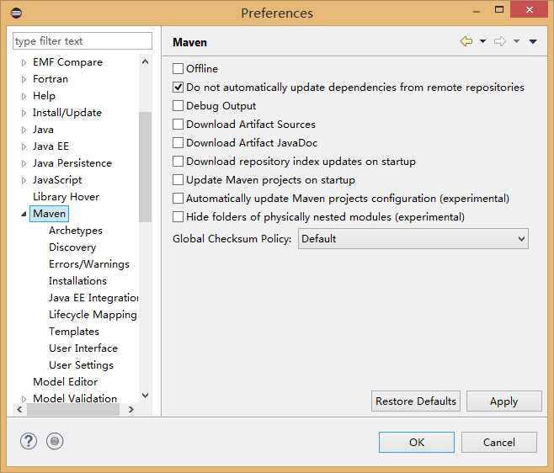Image resolution: width=554 pixels, height=473 pixels.
Task: Select Library Hover in tree
Action: pyautogui.click(x=66, y=197)
